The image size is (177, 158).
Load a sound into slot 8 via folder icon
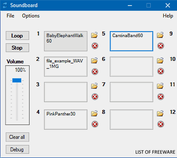(x=160, y=113)
